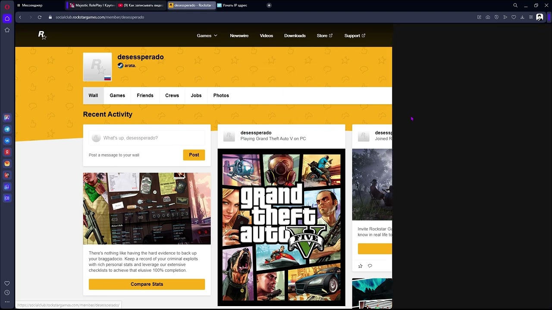
Task: Open the page edit/pinboard icon
Action: 479,17
